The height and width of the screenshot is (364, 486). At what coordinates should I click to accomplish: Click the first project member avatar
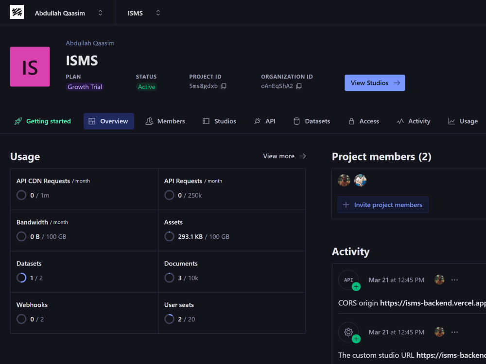pyautogui.click(x=344, y=181)
